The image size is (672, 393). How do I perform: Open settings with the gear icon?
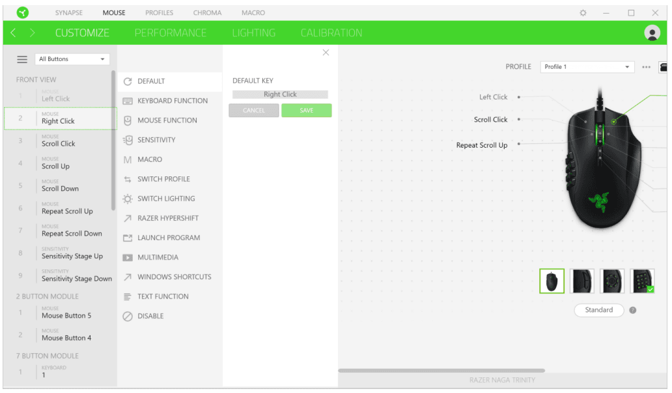pyautogui.click(x=583, y=12)
